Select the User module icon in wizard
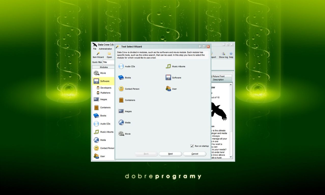 tap(168, 89)
